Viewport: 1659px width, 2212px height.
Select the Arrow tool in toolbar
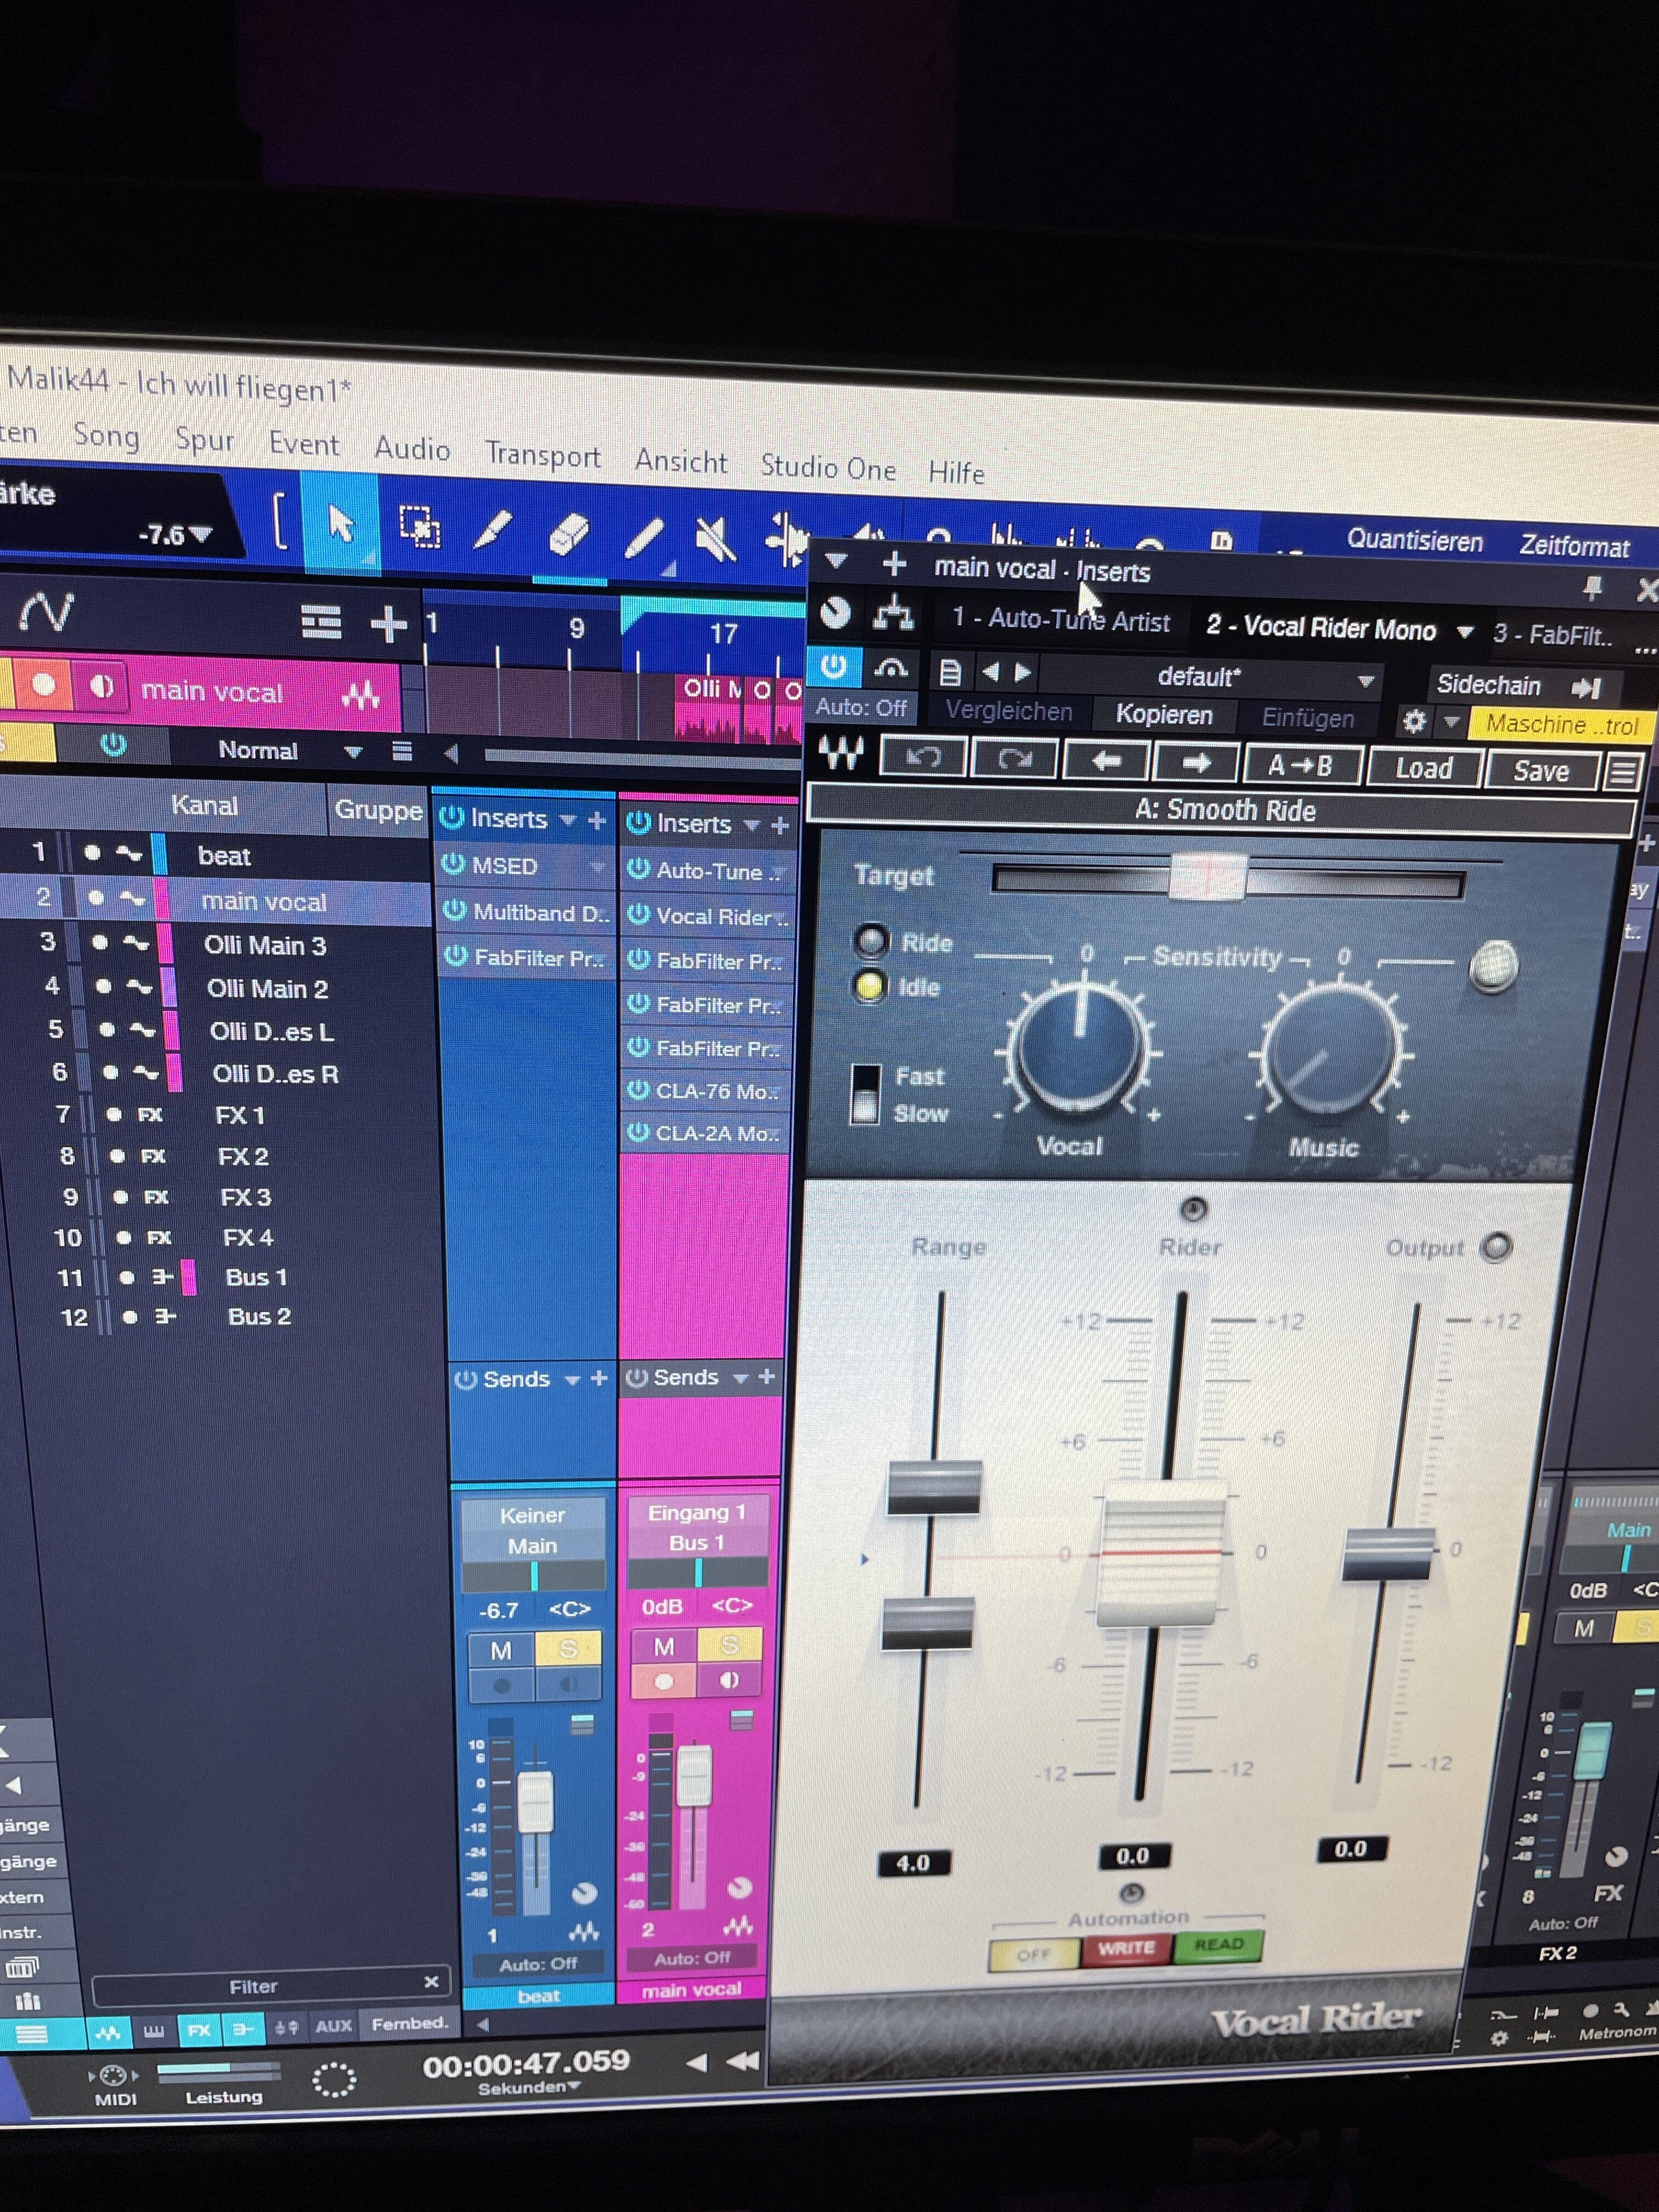pyautogui.click(x=341, y=523)
